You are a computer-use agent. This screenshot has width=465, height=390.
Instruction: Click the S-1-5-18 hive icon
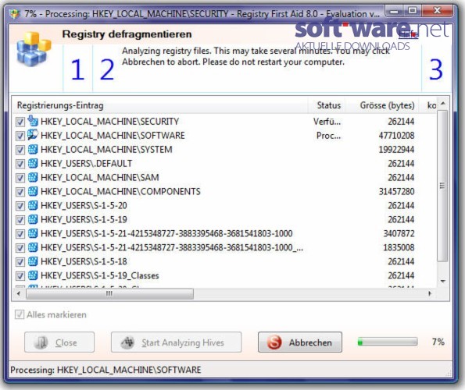tap(33, 261)
